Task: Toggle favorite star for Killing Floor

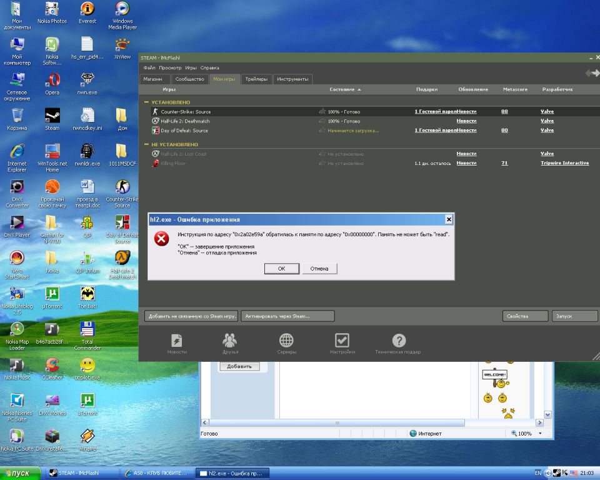Action: (322, 163)
